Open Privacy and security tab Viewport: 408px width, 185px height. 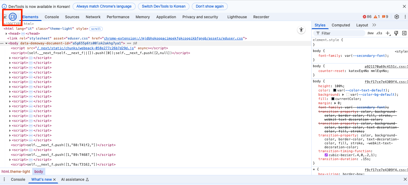(200, 17)
